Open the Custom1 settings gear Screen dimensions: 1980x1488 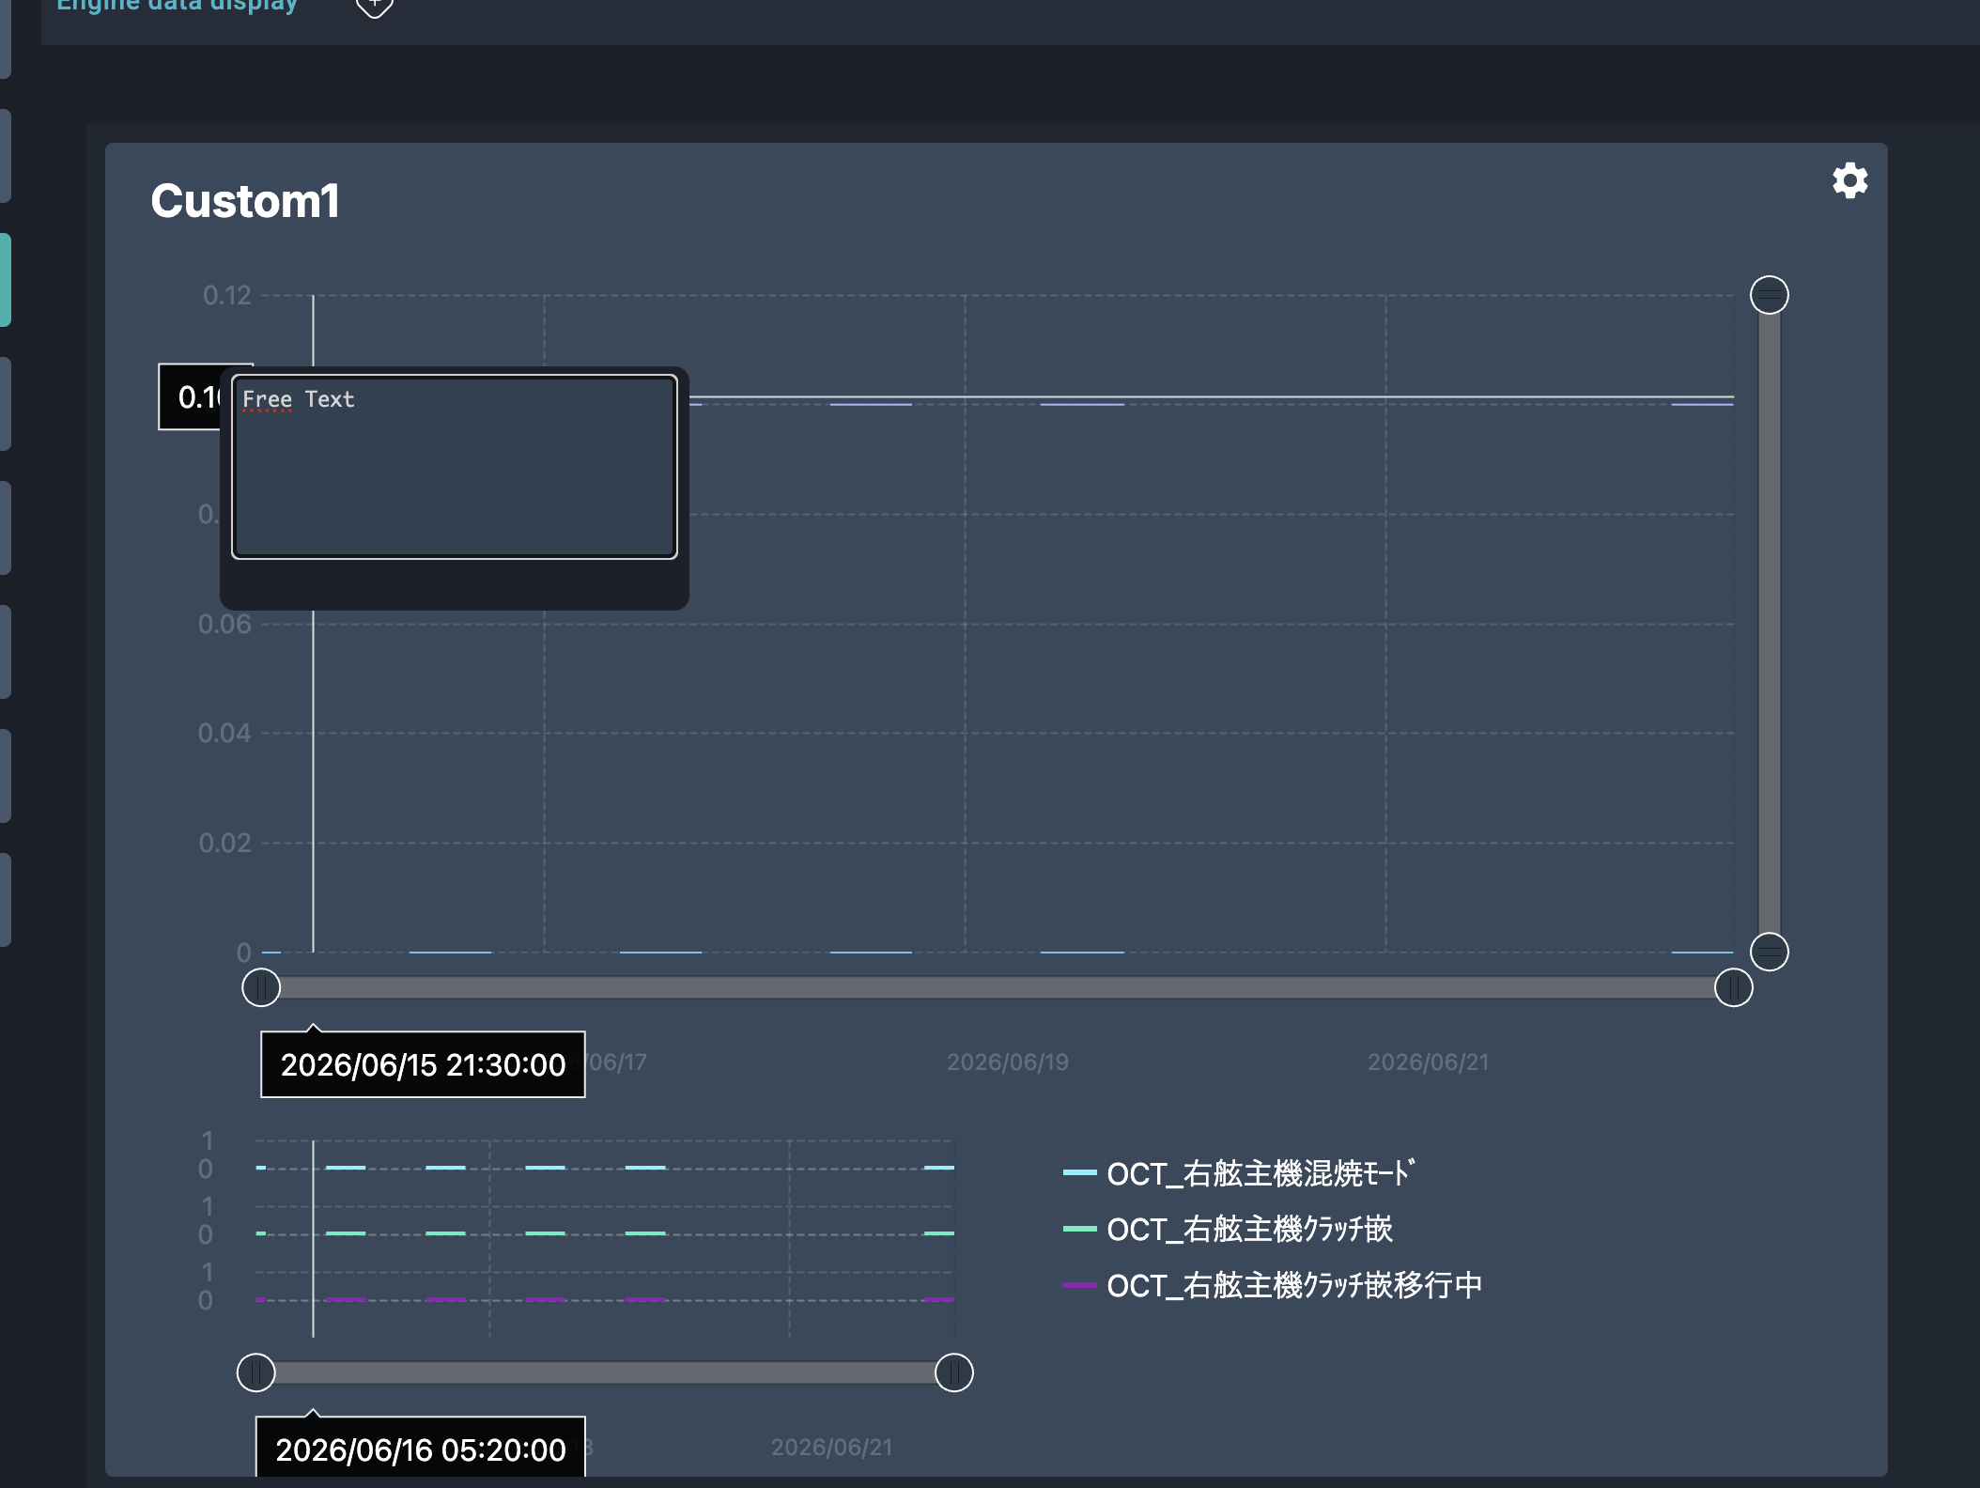[1849, 180]
